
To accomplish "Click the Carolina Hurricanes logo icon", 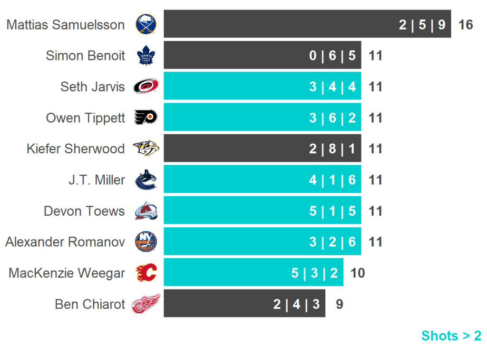I will pyautogui.click(x=146, y=87).
